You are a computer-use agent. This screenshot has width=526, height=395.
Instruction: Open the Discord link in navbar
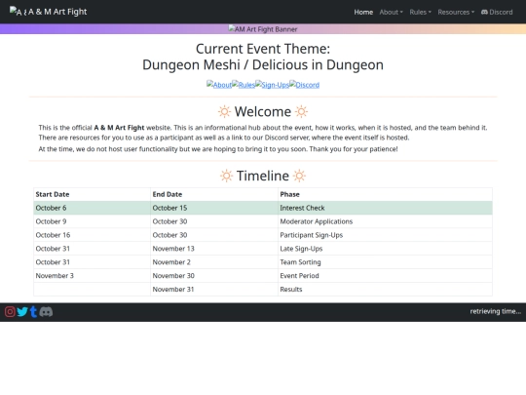click(497, 12)
